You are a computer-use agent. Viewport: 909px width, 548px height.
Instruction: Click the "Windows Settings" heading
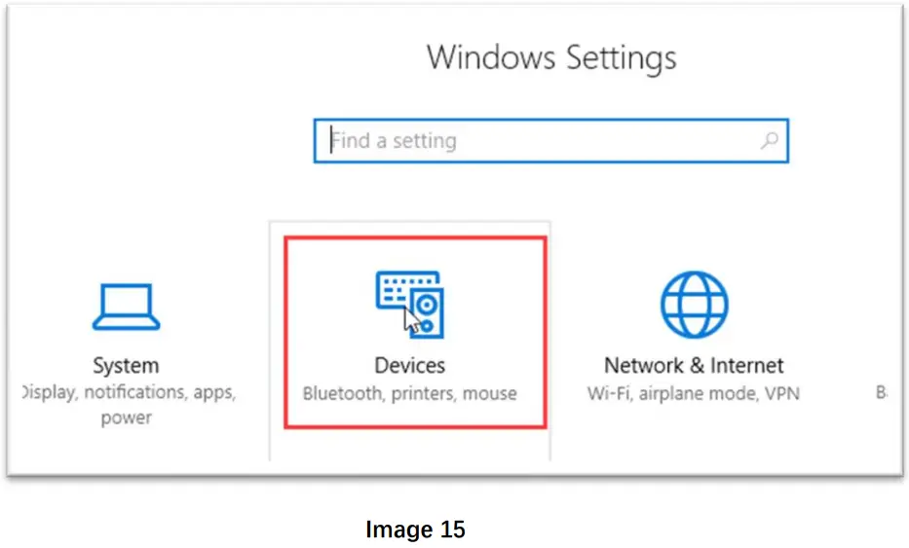[x=551, y=56]
